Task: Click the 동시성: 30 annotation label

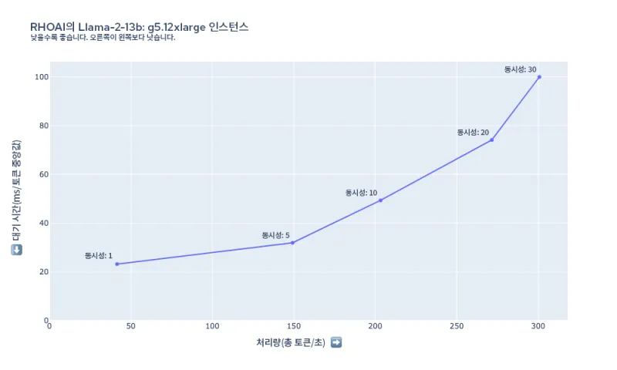Action: (521, 69)
